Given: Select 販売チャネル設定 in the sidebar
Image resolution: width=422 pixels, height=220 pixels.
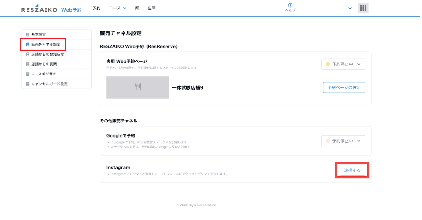Looking at the screenshot, I should 45,45.
